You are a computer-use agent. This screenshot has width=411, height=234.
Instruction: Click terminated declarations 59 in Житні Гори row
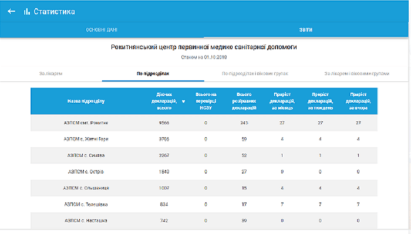pyautogui.click(x=244, y=139)
